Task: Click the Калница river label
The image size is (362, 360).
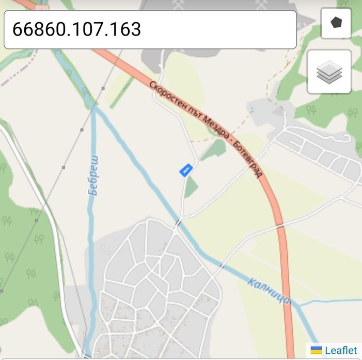Action: click(x=269, y=290)
